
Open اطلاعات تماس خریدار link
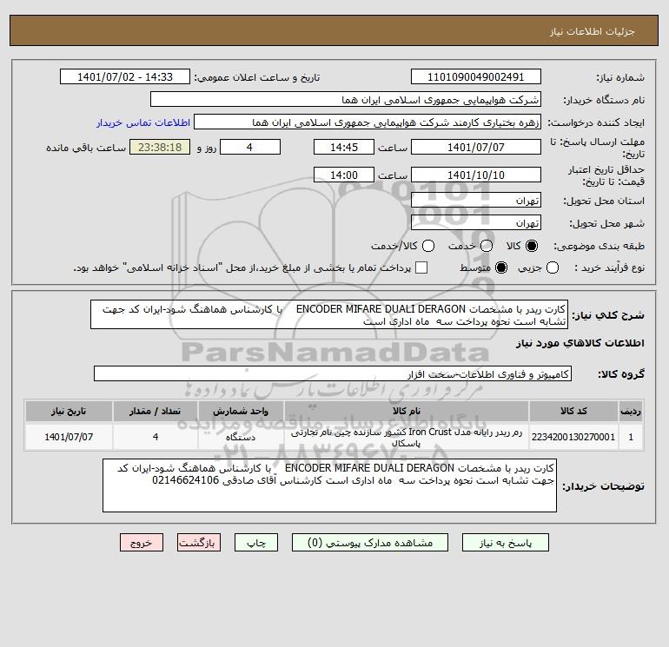tap(143, 122)
